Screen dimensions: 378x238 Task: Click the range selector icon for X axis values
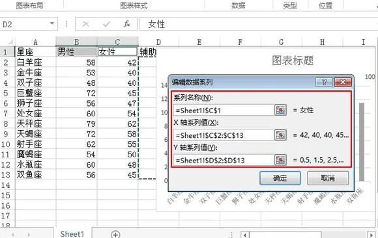[x=280, y=135]
